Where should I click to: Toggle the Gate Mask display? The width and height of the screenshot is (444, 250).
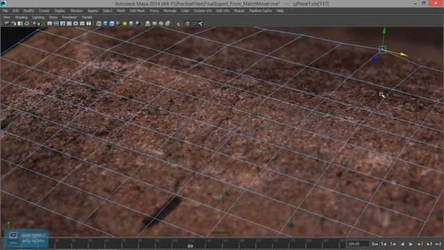pos(69,24)
